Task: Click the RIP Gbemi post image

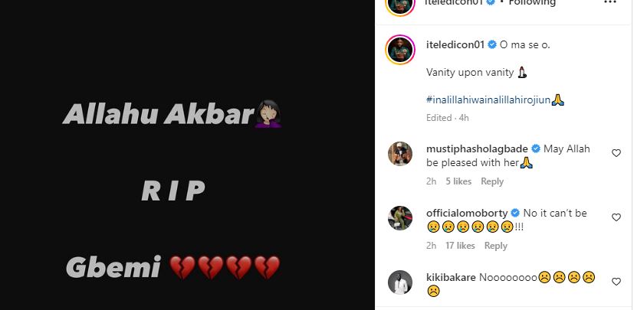Action: (x=187, y=155)
